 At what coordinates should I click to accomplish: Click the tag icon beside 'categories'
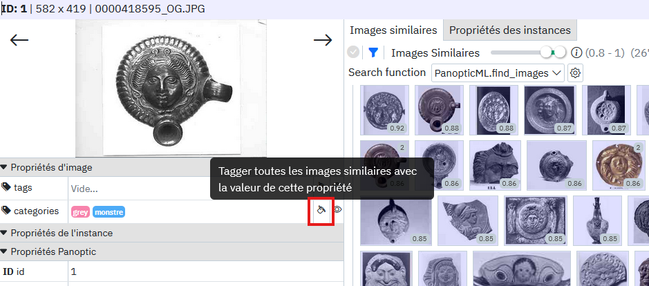6,211
